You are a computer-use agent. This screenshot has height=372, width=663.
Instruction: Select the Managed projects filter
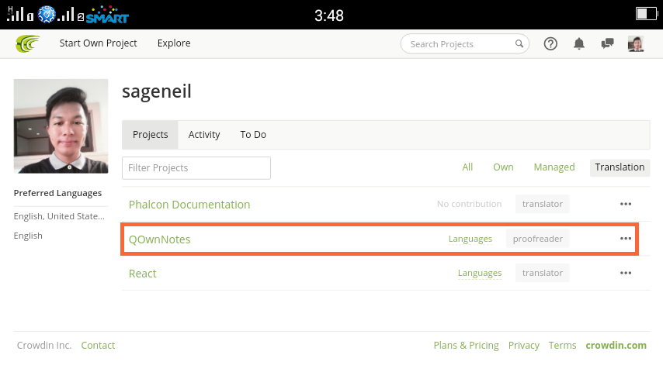tap(554, 167)
